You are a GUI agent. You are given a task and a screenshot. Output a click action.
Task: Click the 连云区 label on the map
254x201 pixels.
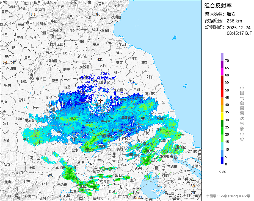click(123, 44)
